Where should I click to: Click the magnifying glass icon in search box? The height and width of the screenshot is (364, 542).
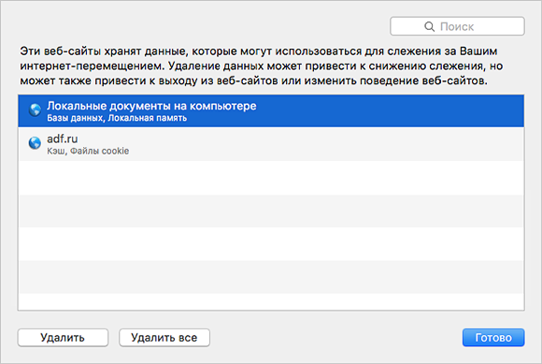pyautogui.click(x=429, y=26)
